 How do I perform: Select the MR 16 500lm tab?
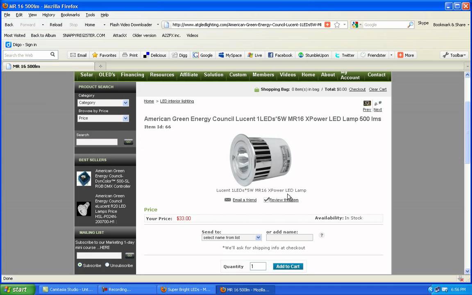(x=48, y=66)
